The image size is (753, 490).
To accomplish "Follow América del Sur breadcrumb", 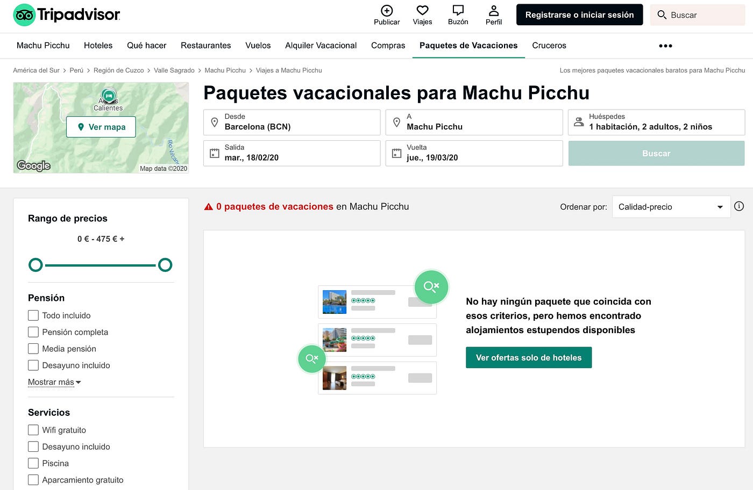I will [x=37, y=70].
